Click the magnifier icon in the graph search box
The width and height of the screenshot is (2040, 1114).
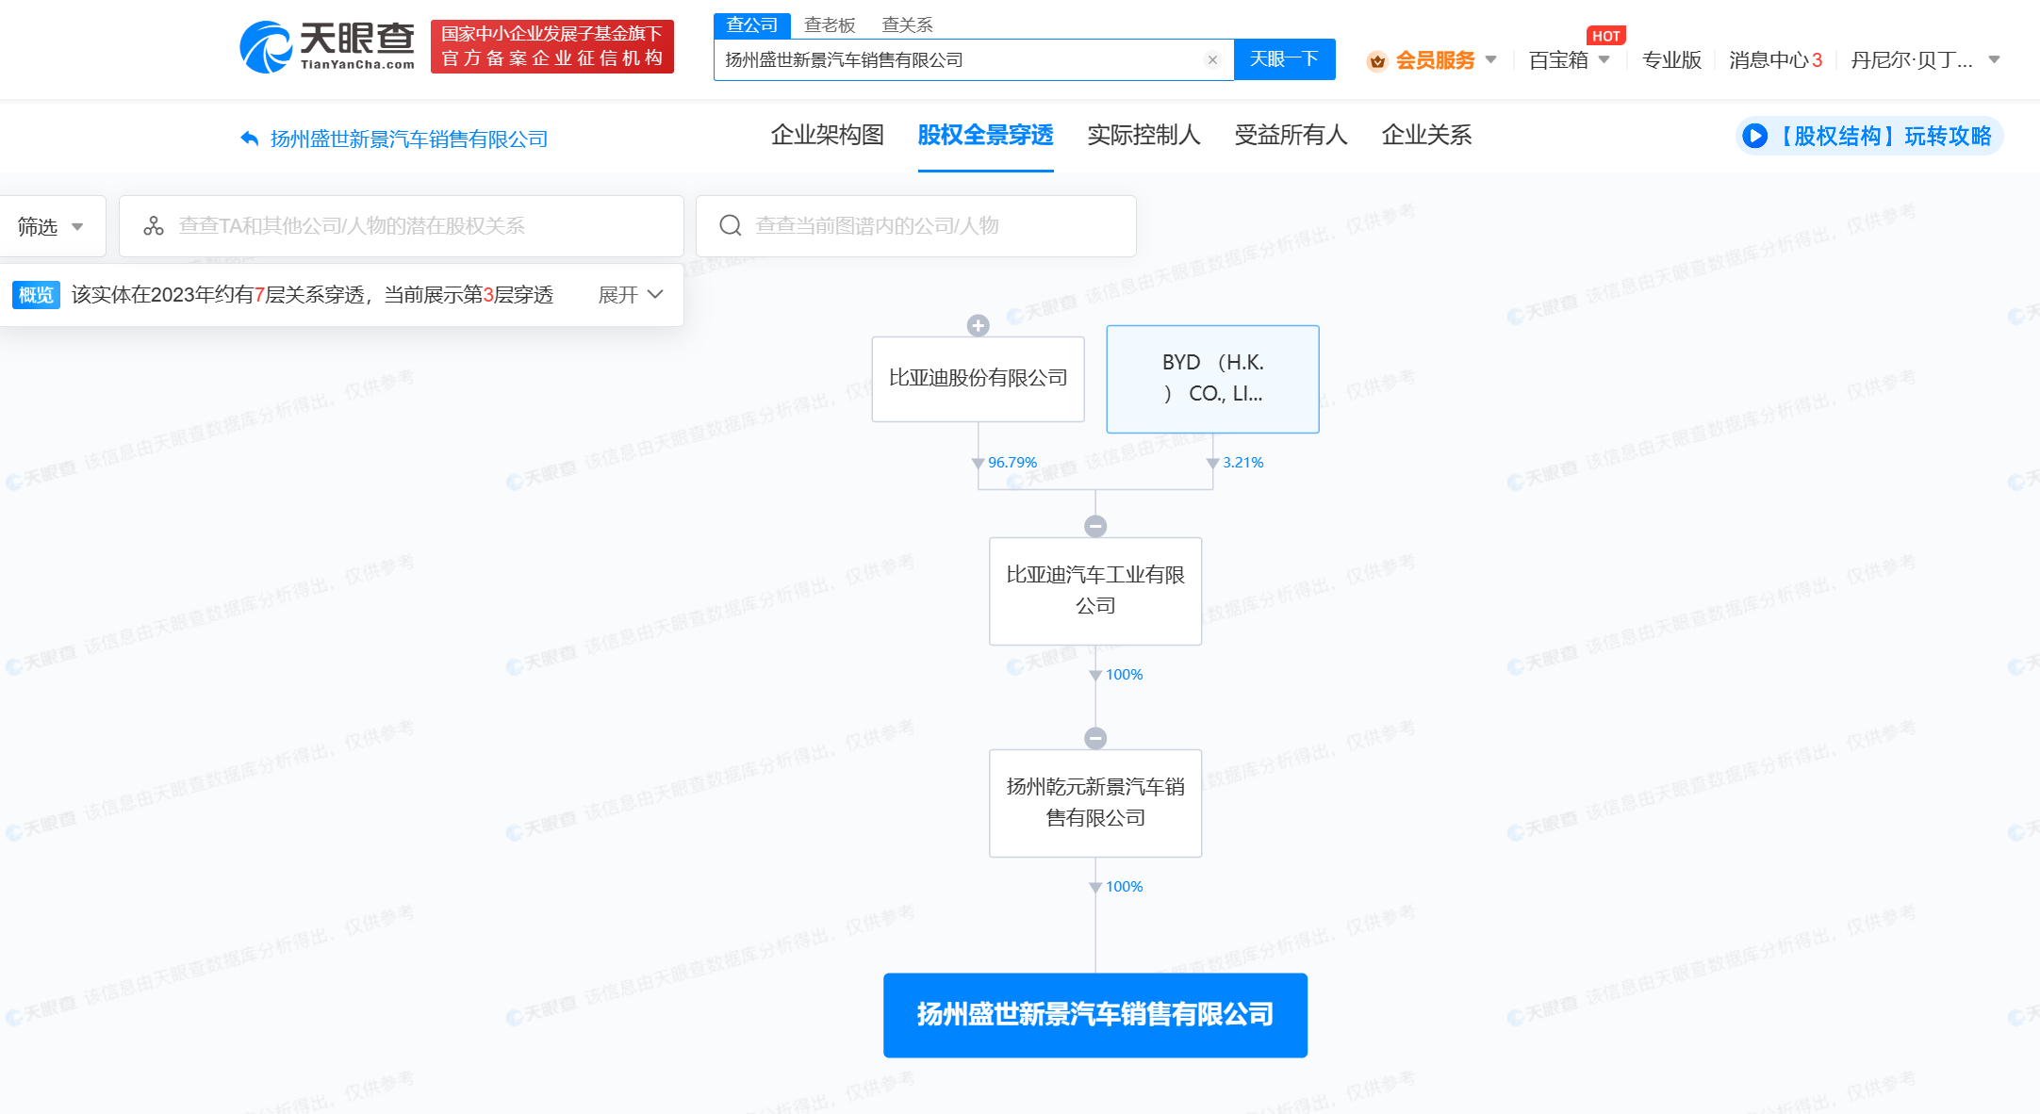click(731, 226)
